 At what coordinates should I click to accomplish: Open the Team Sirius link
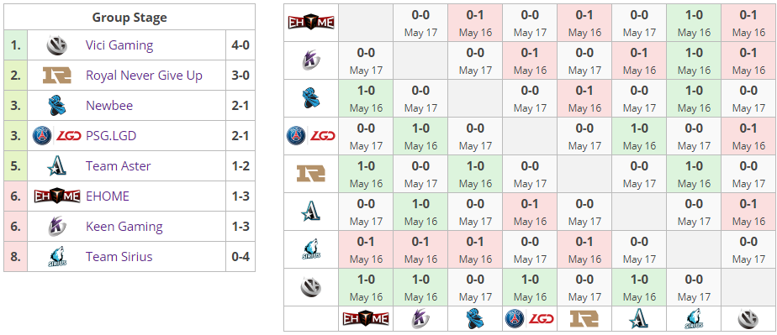pyautogui.click(x=119, y=257)
